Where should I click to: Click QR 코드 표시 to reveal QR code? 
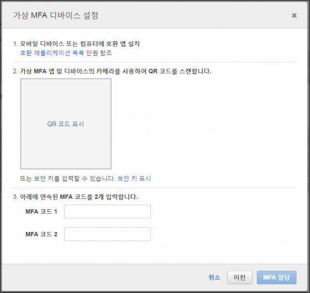point(66,124)
